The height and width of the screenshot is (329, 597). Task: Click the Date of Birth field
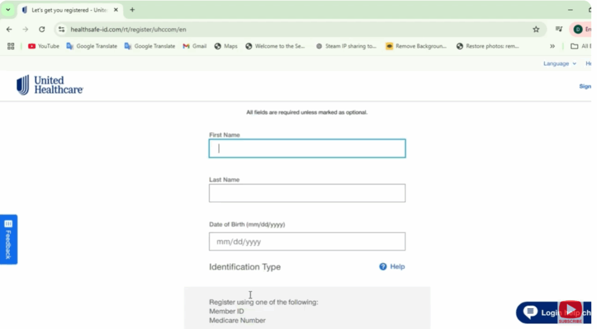307,242
